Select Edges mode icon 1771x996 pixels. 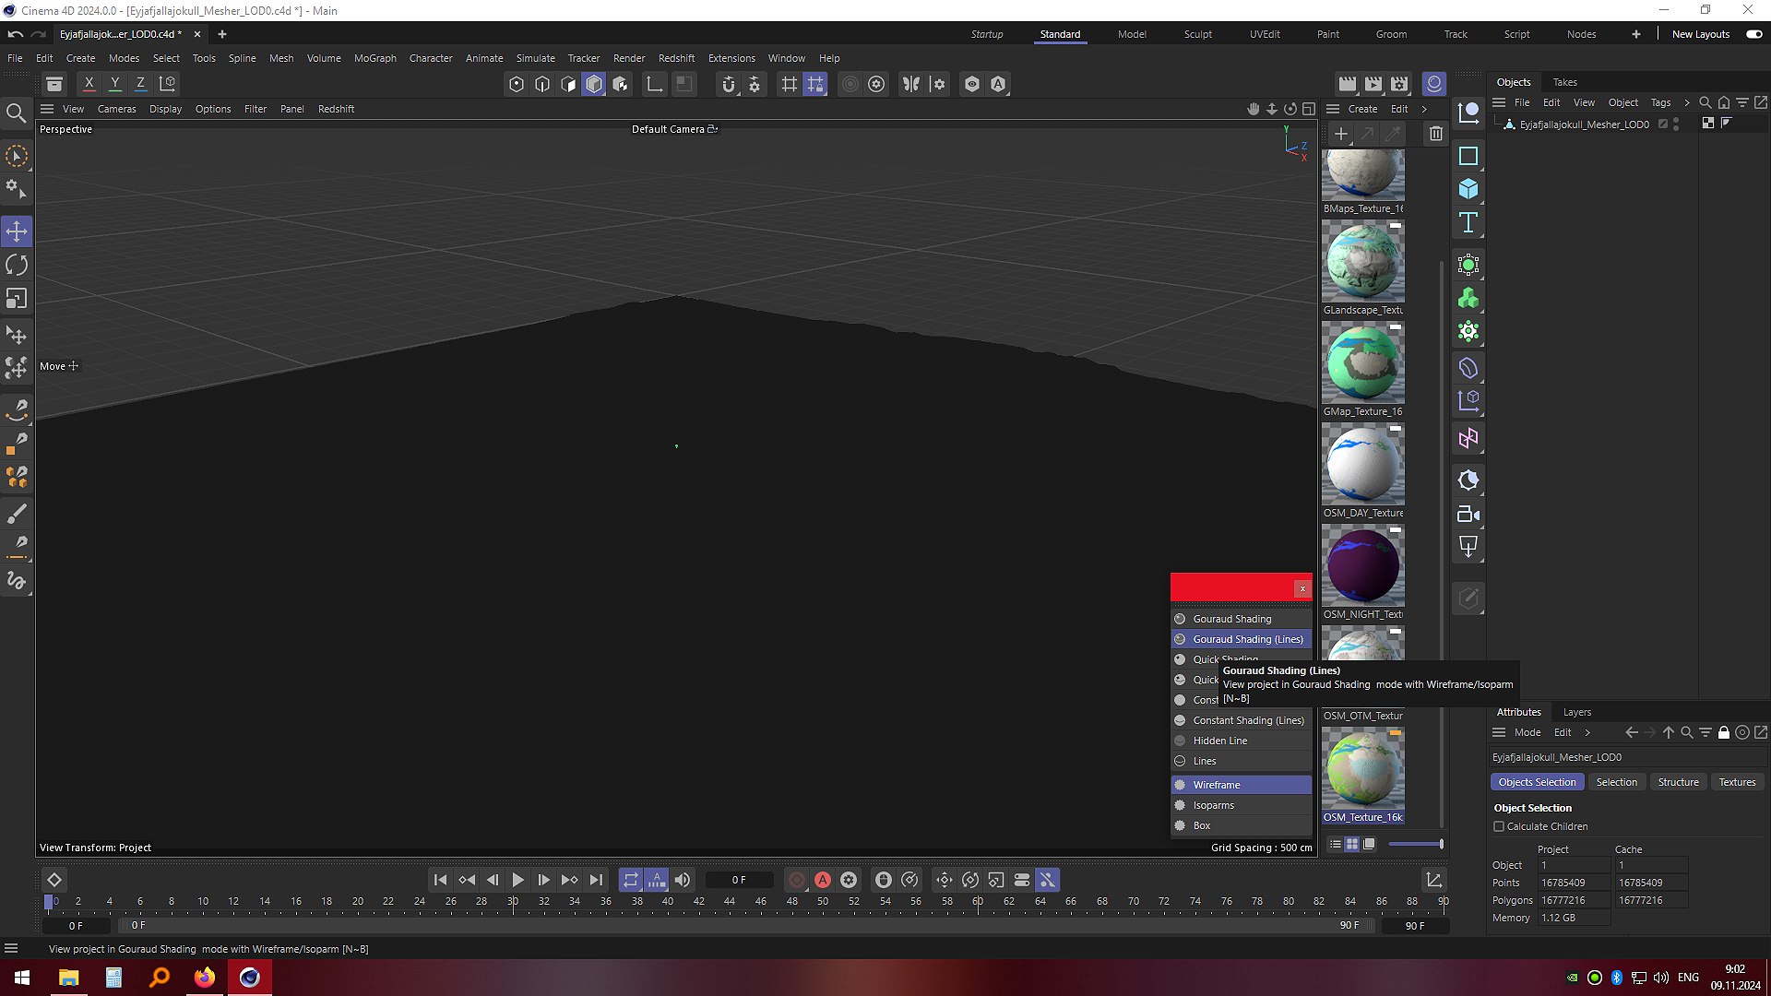tap(542, 84)
